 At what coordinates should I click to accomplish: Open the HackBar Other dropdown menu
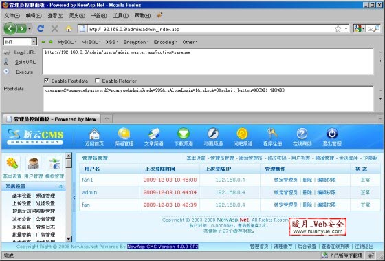click(x=190, y=42)
